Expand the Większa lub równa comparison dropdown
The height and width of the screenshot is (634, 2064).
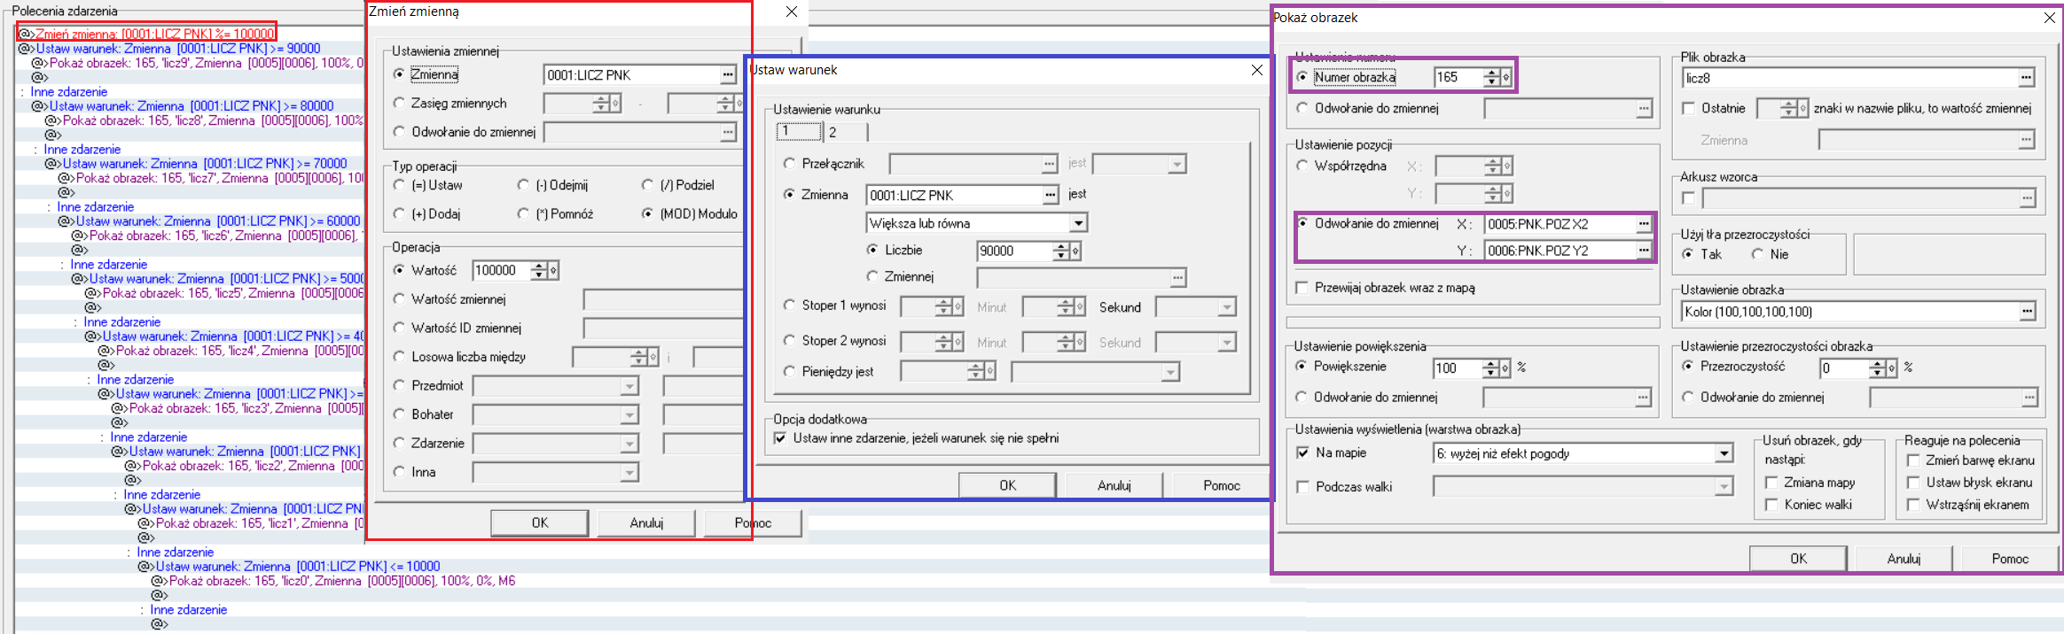pyautogui.click(x=1077, y=223)
